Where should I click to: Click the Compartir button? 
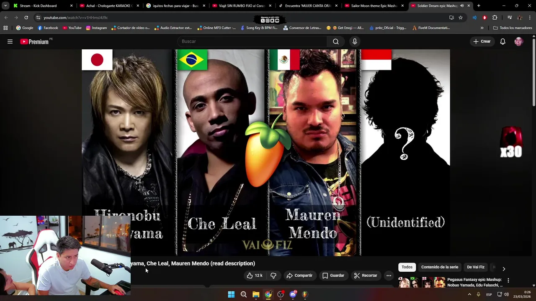pos(299,275)
